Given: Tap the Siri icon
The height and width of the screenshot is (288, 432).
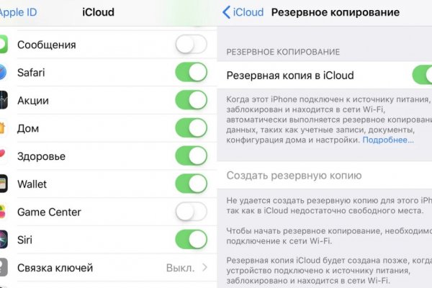Looking at the screenshot, I should 3,240.
